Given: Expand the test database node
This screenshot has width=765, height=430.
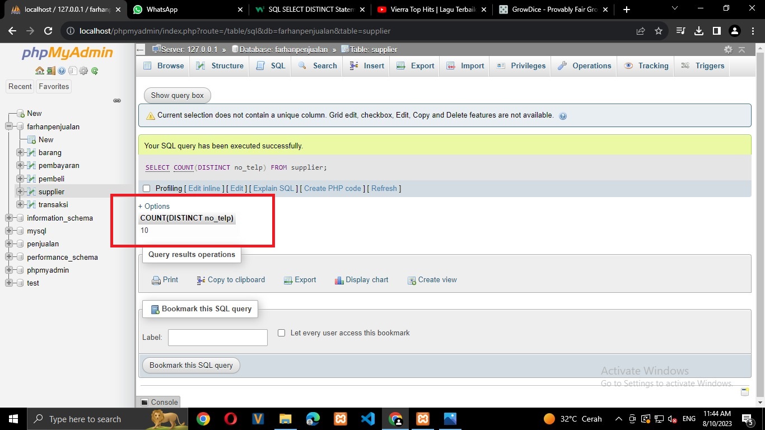Looking at the screenshot, I should tap(9, 283).
